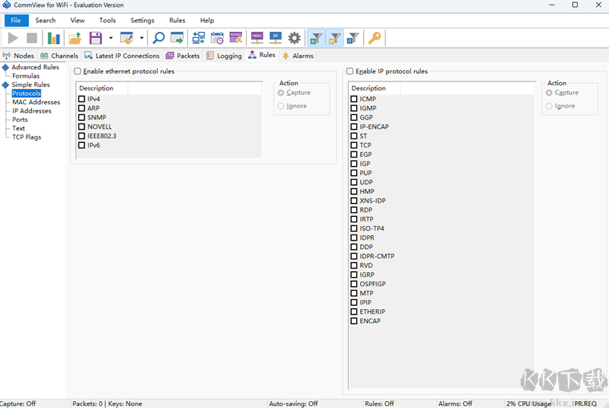
Task: Open the statistics bar chart icon
Action: [54, 37]
